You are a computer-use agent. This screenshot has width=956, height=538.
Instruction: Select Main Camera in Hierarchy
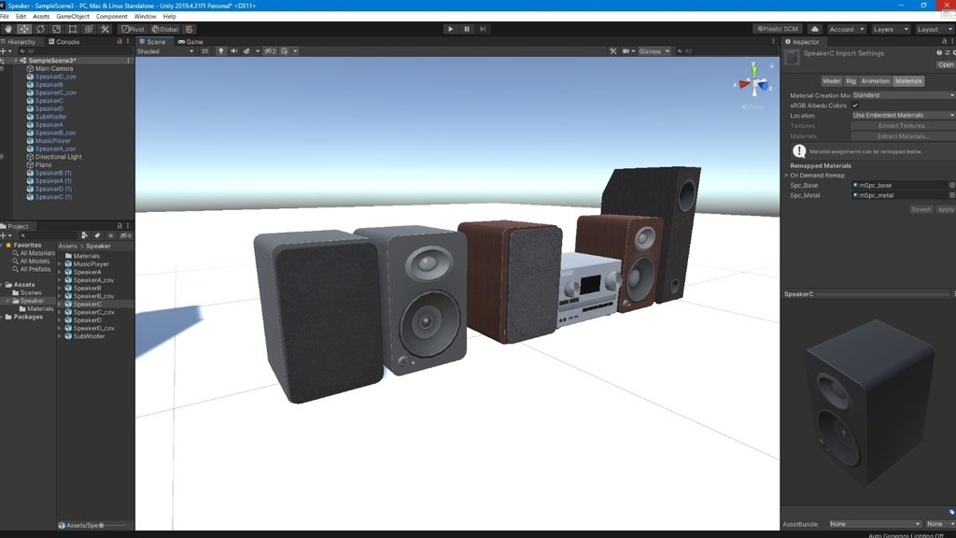(53, 69)
